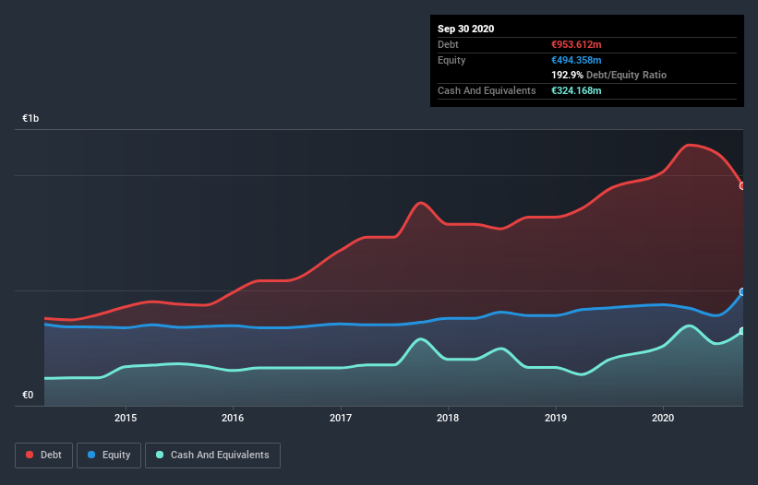The height and width of the screenshot is (485, 758).
Task: Toggle the Equity series legend button
Action: coord(109,455)
